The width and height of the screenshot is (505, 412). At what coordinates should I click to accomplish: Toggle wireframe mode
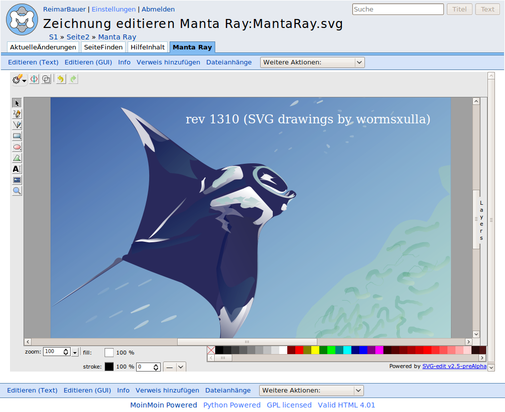tap(46, 79)
